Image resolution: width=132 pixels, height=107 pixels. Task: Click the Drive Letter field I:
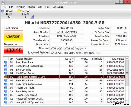pos(67,44)
